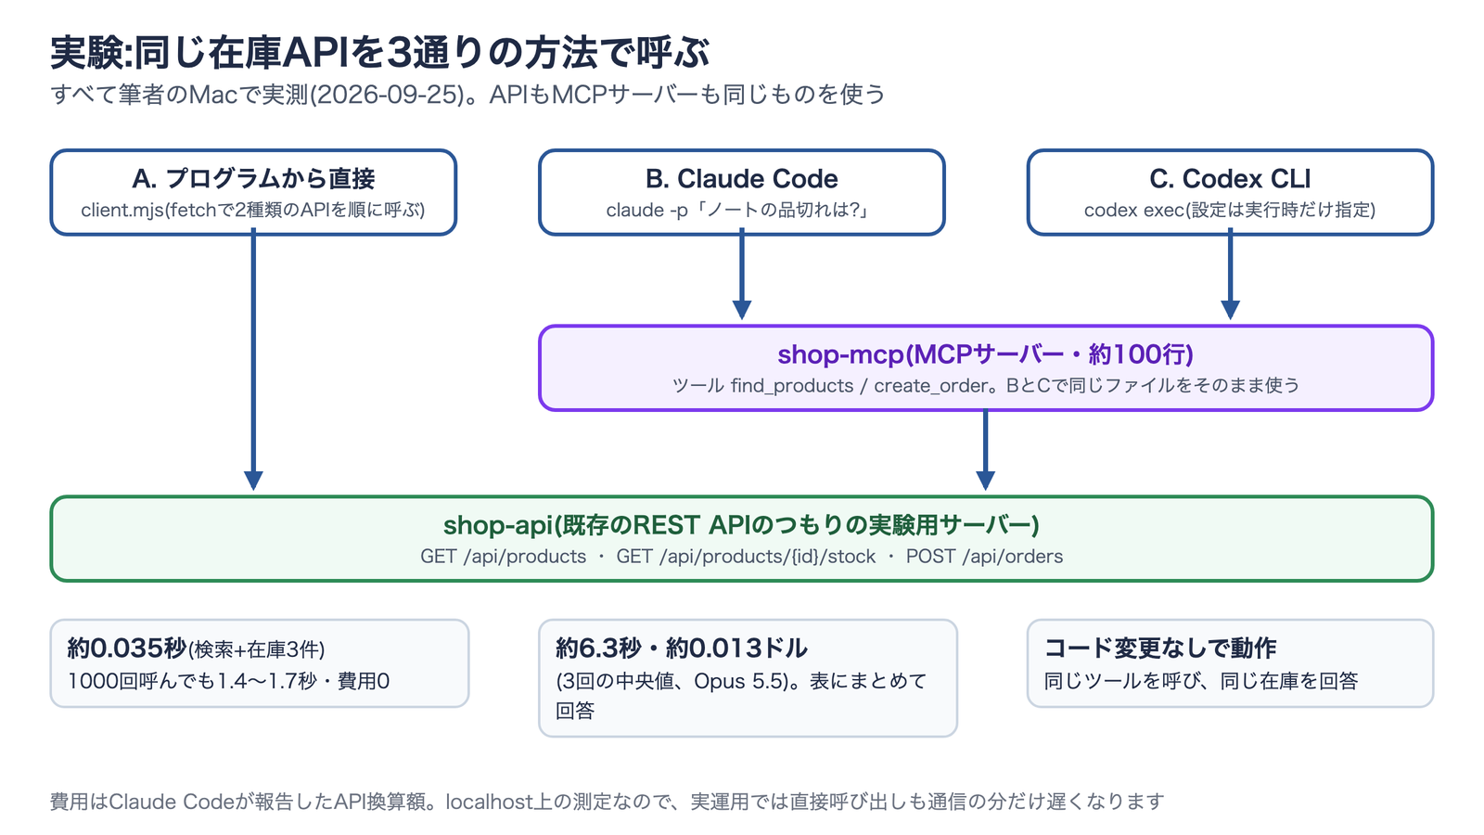This screenshot has height=835, width=1484.
Task: Click the green shop-api server box
Action: point(742,539)
